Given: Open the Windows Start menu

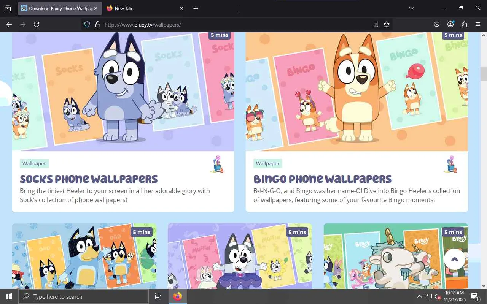Looking at the screenshot, I should pos(9,296).
